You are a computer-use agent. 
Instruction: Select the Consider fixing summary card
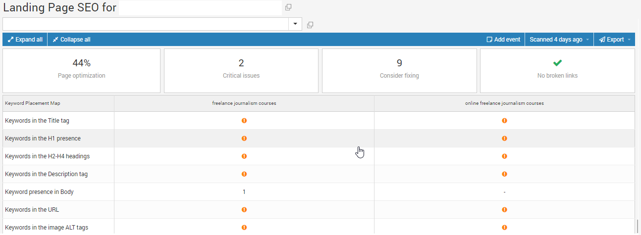(399, 70)
